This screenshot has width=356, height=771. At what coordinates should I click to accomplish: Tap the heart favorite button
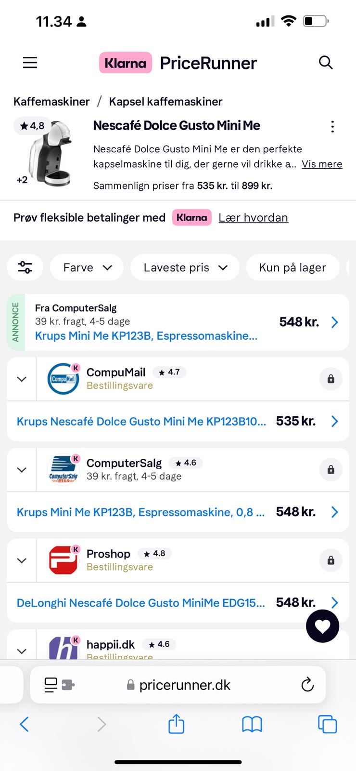click(322, 626)
